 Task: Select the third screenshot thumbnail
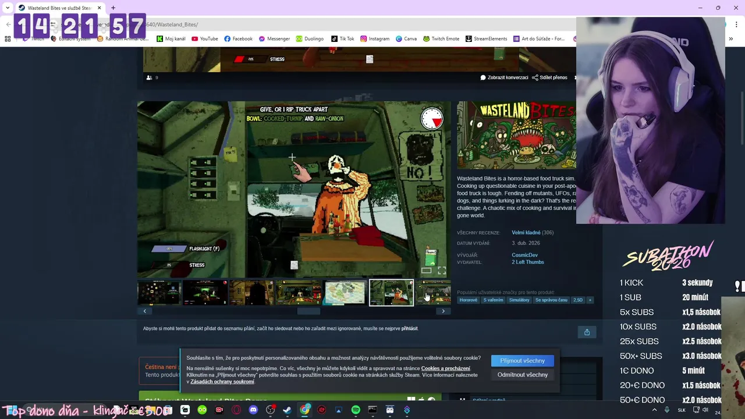pos(251,293)
